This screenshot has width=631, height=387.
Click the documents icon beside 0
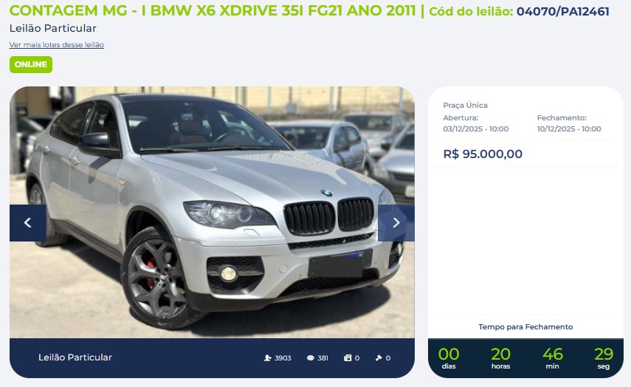(x=348, y=357)
